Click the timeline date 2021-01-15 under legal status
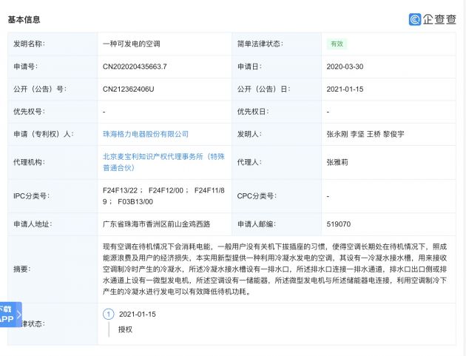This screenshot has width=466, height=356. pyautogui.click(x=138, y=314)
